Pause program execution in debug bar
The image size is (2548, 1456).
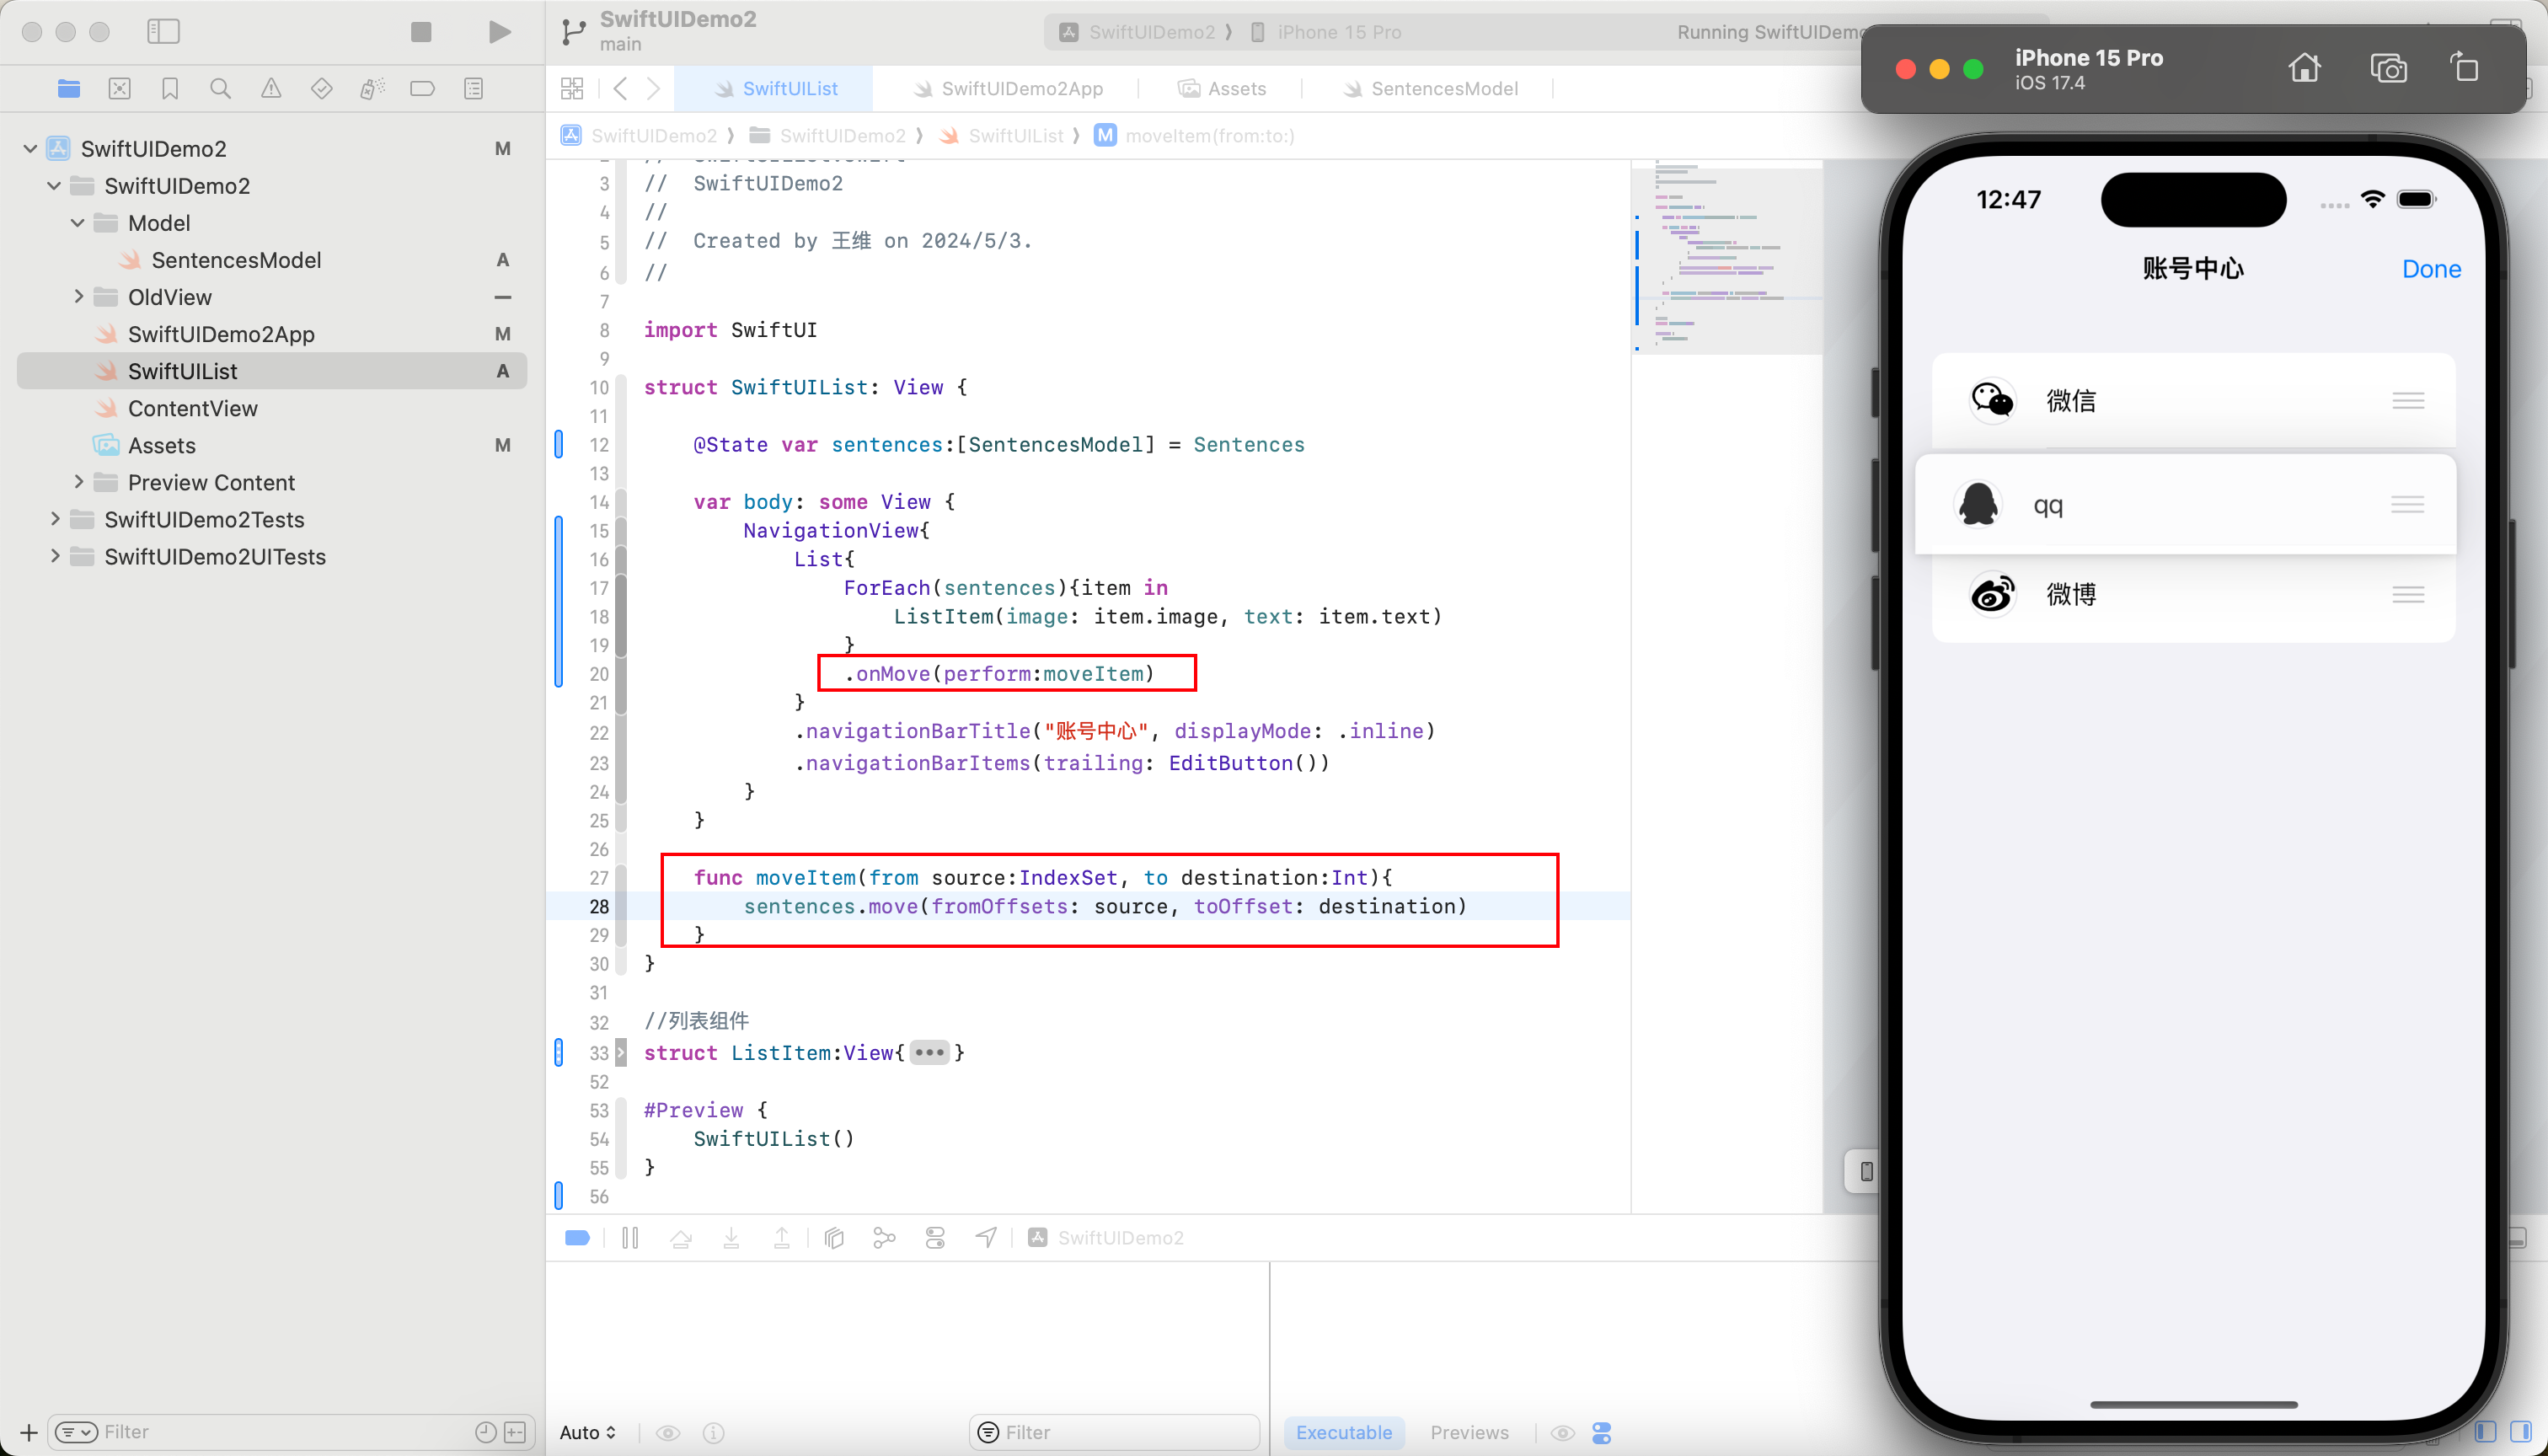(x=630, y=1239)
